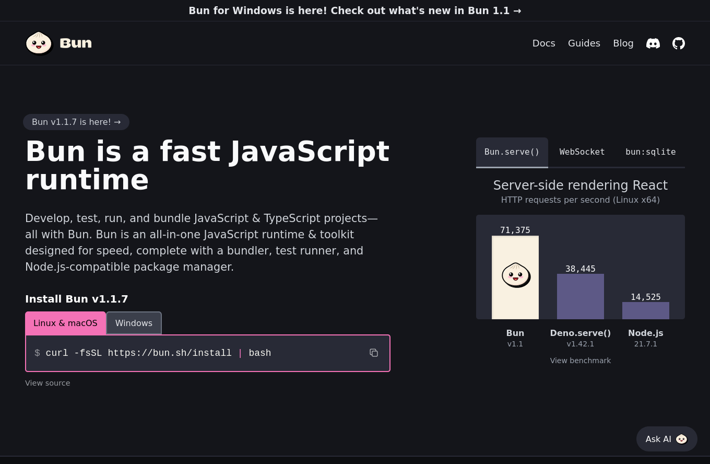The width and height of the screenshot is (710, 464).
Task: Click the 'Deno.serve()' chart label
Action: click(581, 333)
